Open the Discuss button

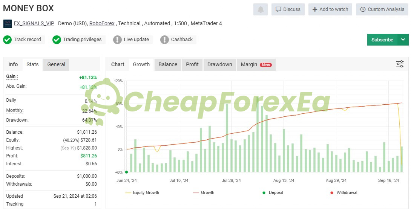(x=288, y=9)
